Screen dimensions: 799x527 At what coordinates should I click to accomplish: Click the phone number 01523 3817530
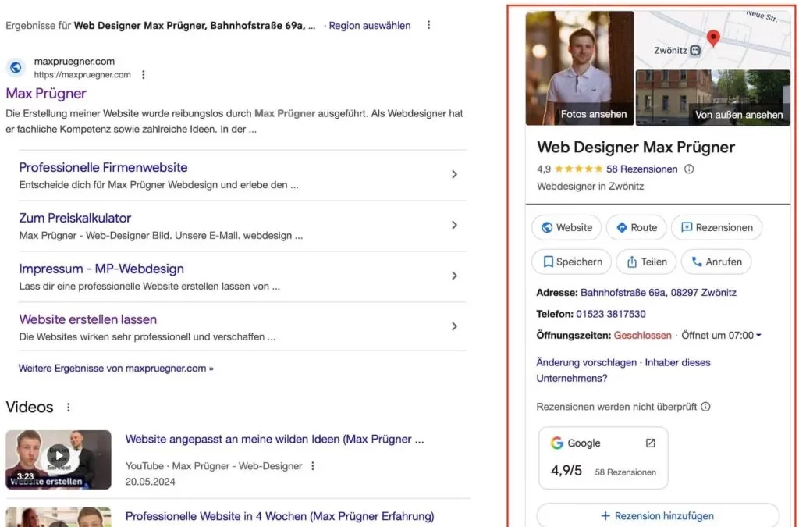point(610,314)
